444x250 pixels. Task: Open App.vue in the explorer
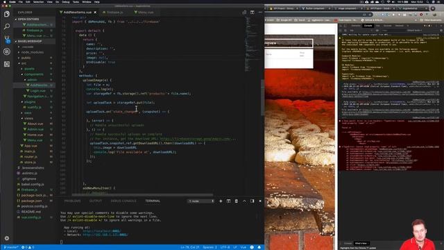(x=31, y=146)
